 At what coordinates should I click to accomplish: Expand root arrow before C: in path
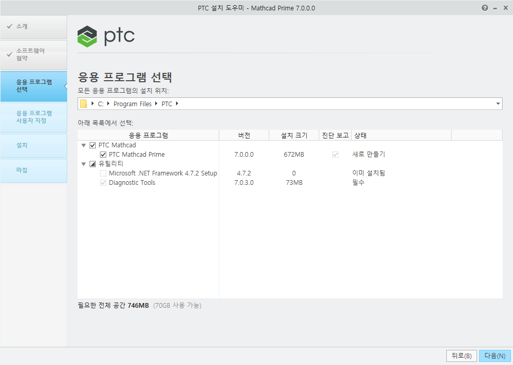pyautogui.click(x=93, y=104)
